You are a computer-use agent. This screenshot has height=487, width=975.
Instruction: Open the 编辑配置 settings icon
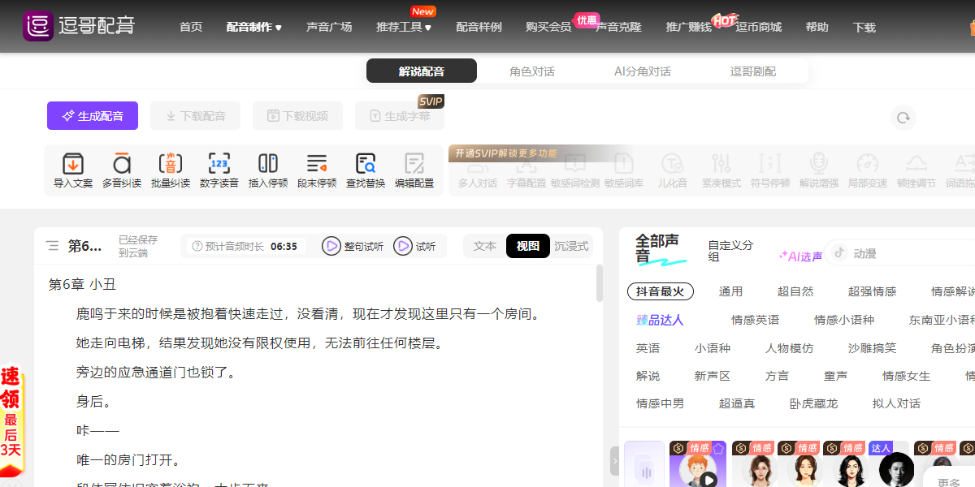[414, 163]
